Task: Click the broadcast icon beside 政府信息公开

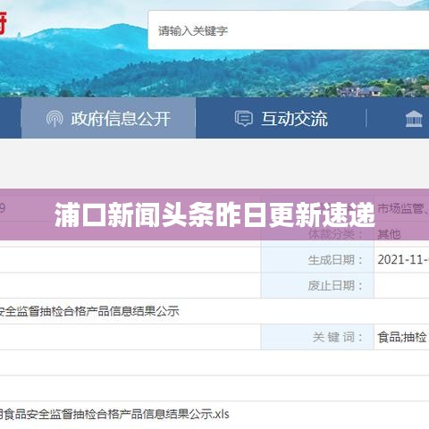Action: point(55,119)
